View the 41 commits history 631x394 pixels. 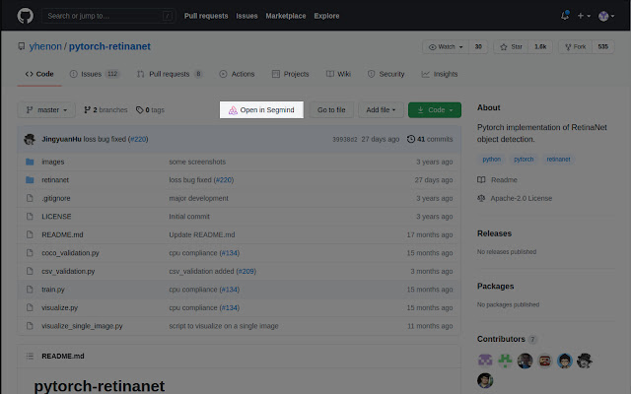(430, 139)
